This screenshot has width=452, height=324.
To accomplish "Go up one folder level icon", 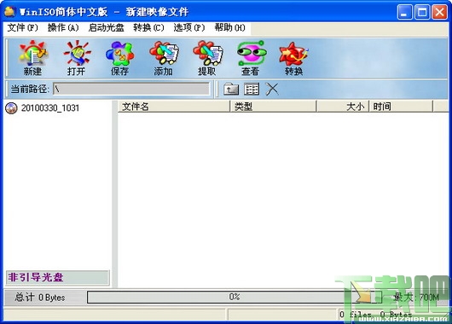I will 231,89.
